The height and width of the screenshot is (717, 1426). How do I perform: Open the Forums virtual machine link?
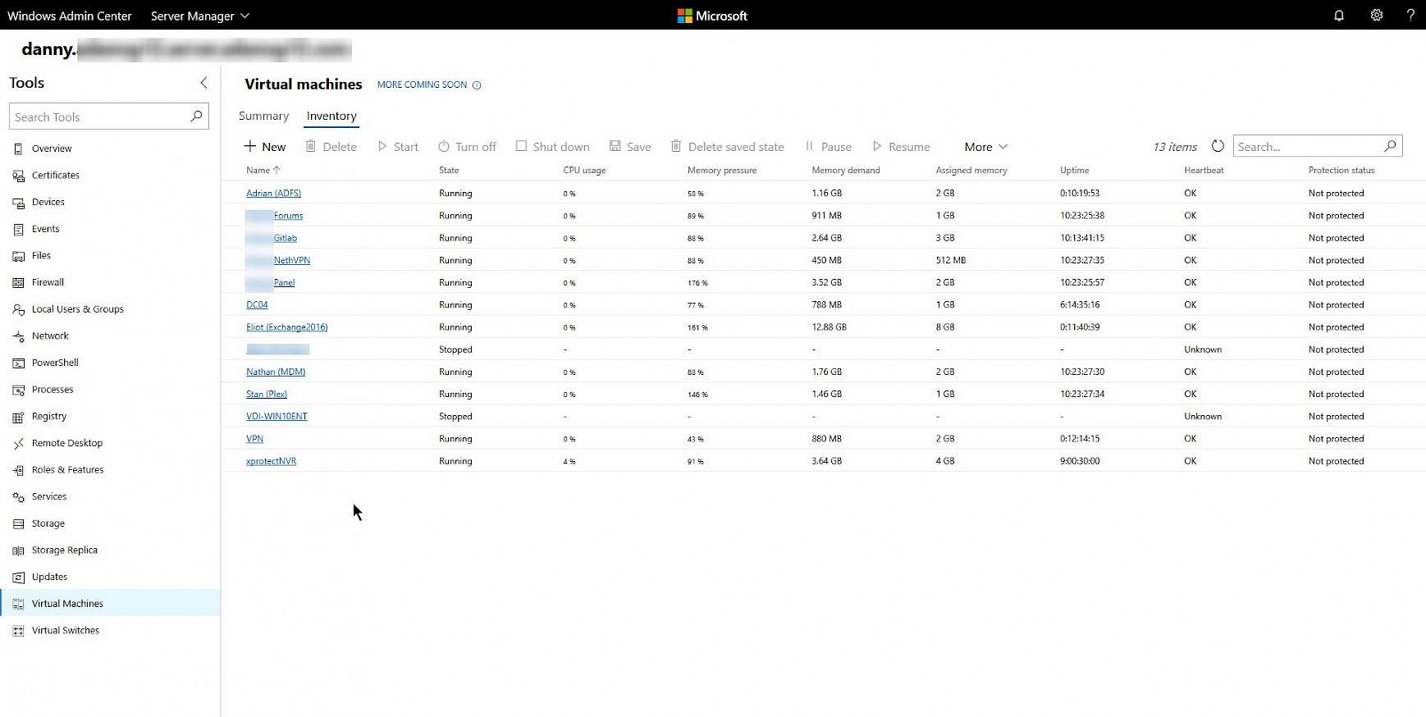click(x=288, y=216)
